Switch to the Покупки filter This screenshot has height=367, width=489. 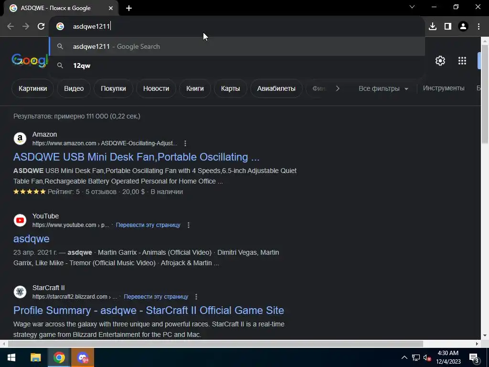(113, 88)
